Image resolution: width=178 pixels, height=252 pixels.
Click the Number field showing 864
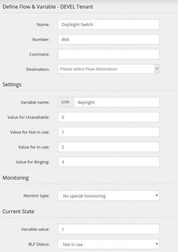coord(109,39)
